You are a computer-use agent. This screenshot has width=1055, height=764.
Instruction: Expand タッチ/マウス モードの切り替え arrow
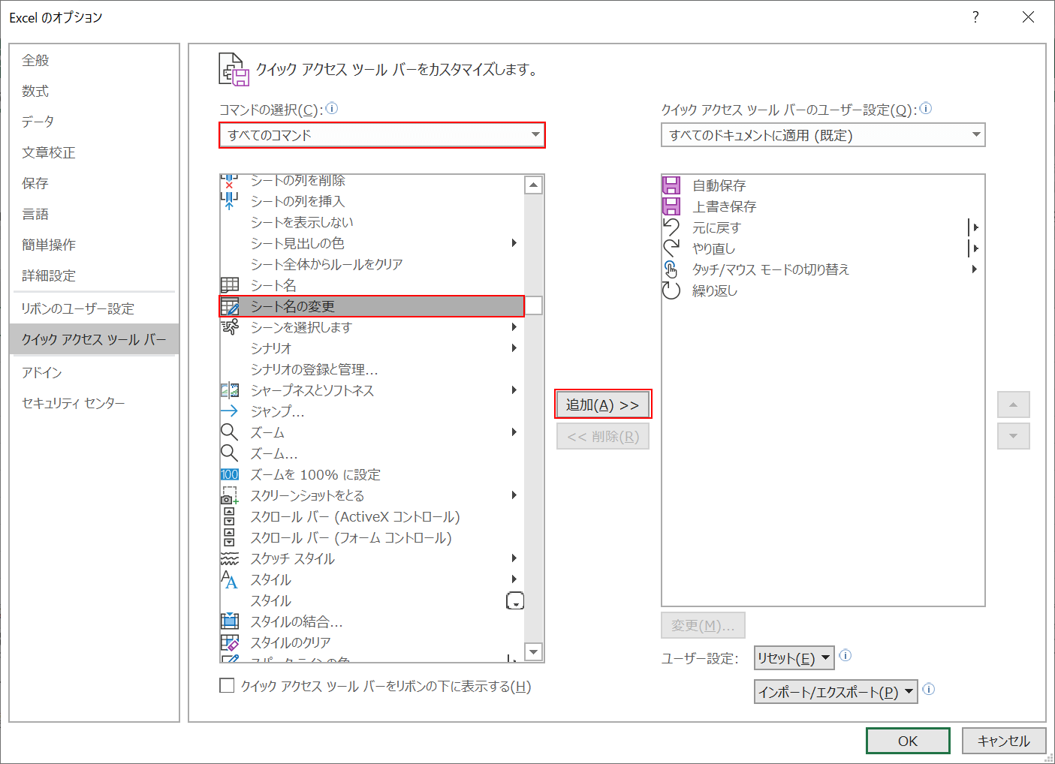tap(974, 269)
